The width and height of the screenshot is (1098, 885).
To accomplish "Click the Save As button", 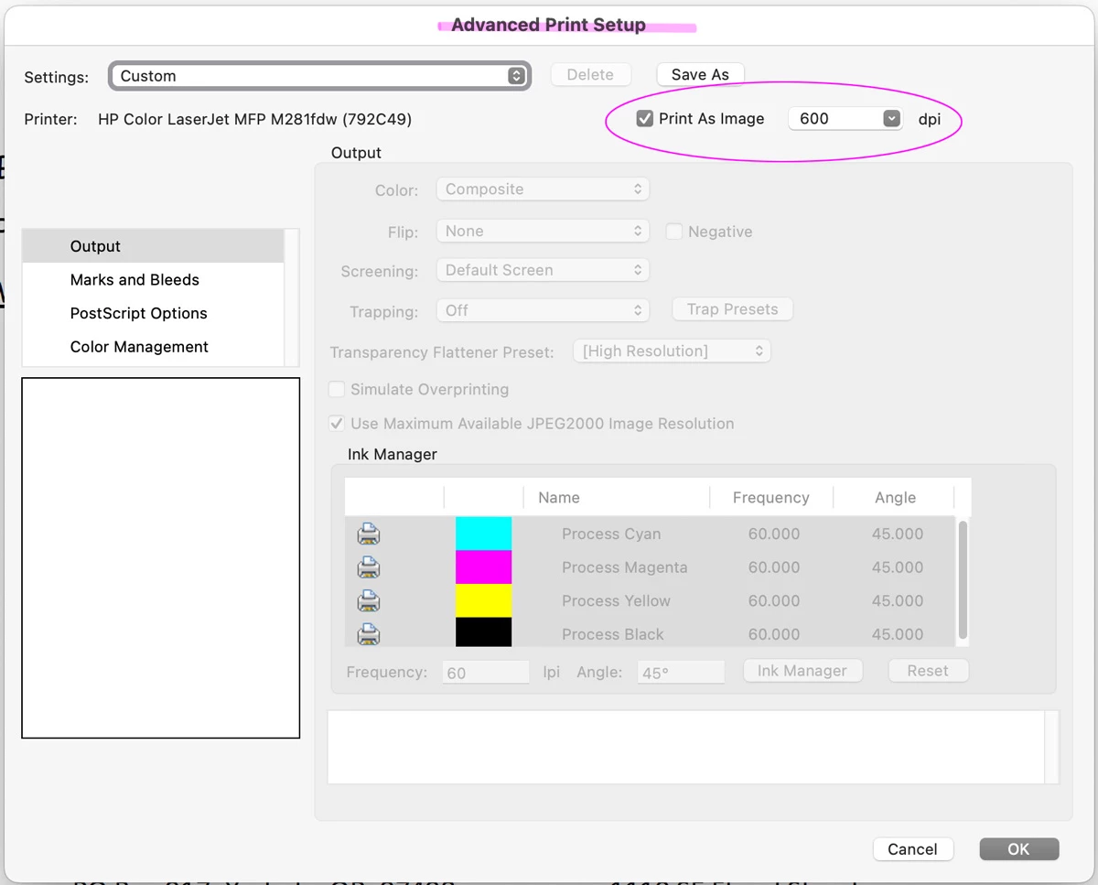I will pos(700,75).
